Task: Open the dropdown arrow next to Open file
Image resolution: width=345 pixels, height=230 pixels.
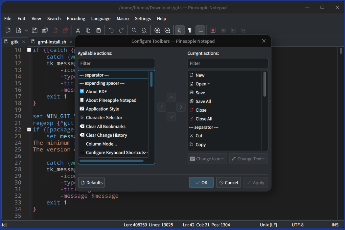Action: click(x=26, y=30)
